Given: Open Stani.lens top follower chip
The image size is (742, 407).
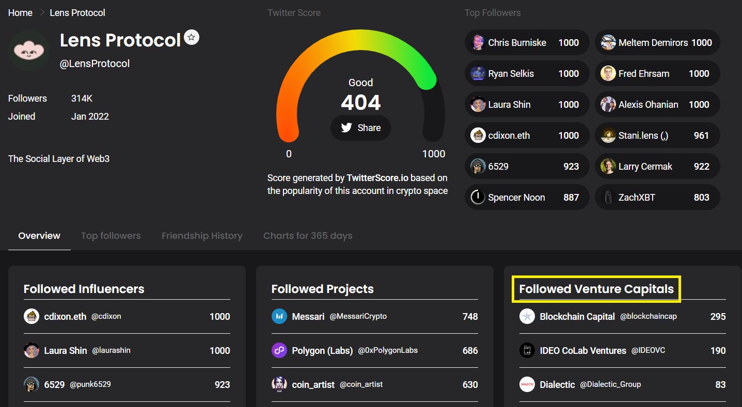Looking at the screenshot, I should click(657, 136).
